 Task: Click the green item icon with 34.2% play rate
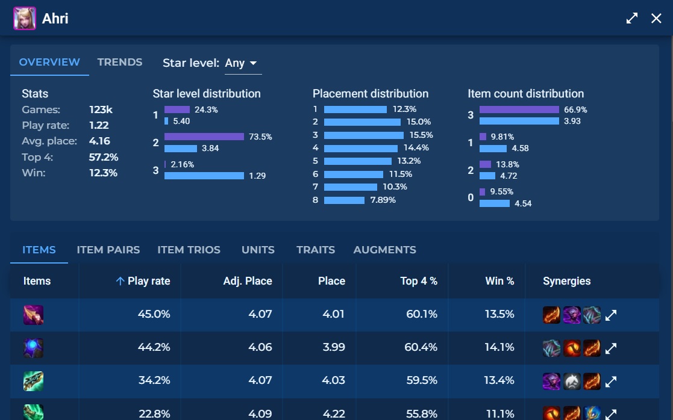(x=34, y=381)
